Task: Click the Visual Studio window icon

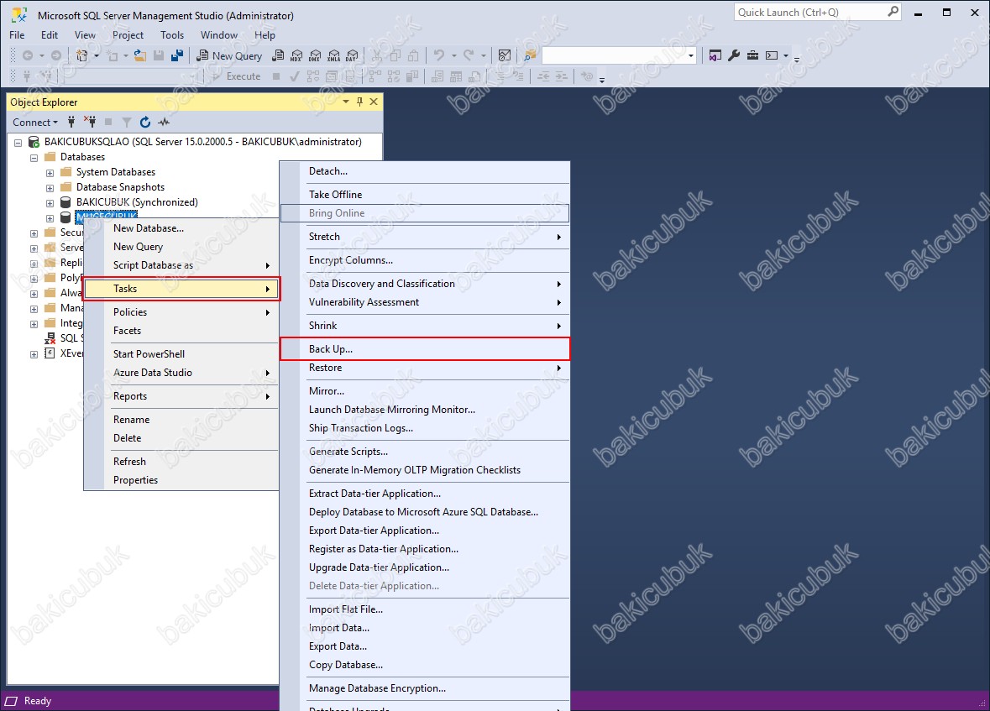Action: (x=715, y=55)
